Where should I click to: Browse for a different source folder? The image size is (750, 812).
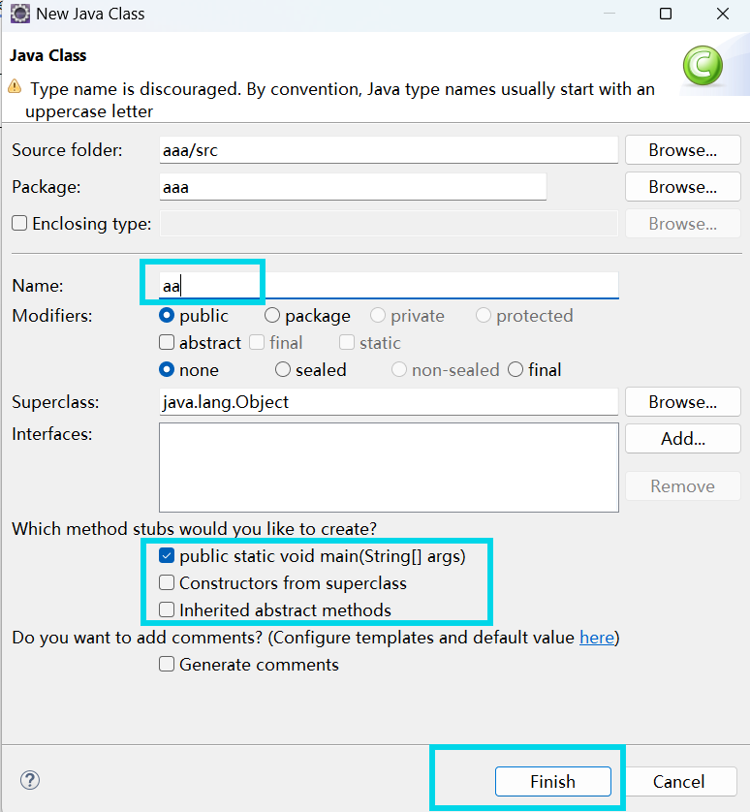682,149
